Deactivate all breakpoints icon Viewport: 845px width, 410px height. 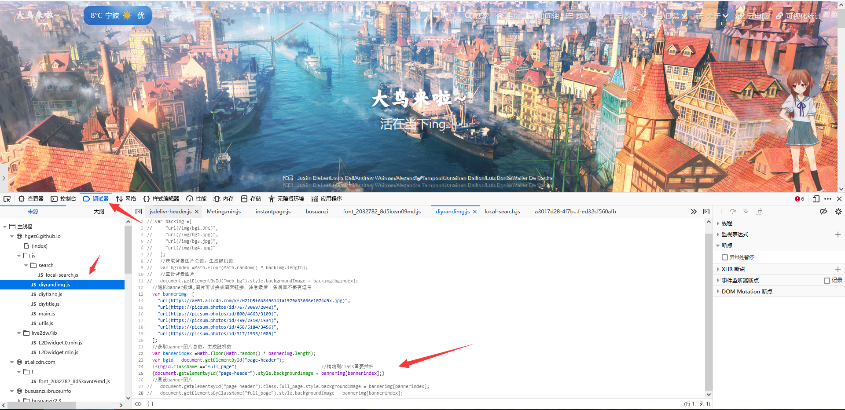pyautogui.click(x=824, y=212)
